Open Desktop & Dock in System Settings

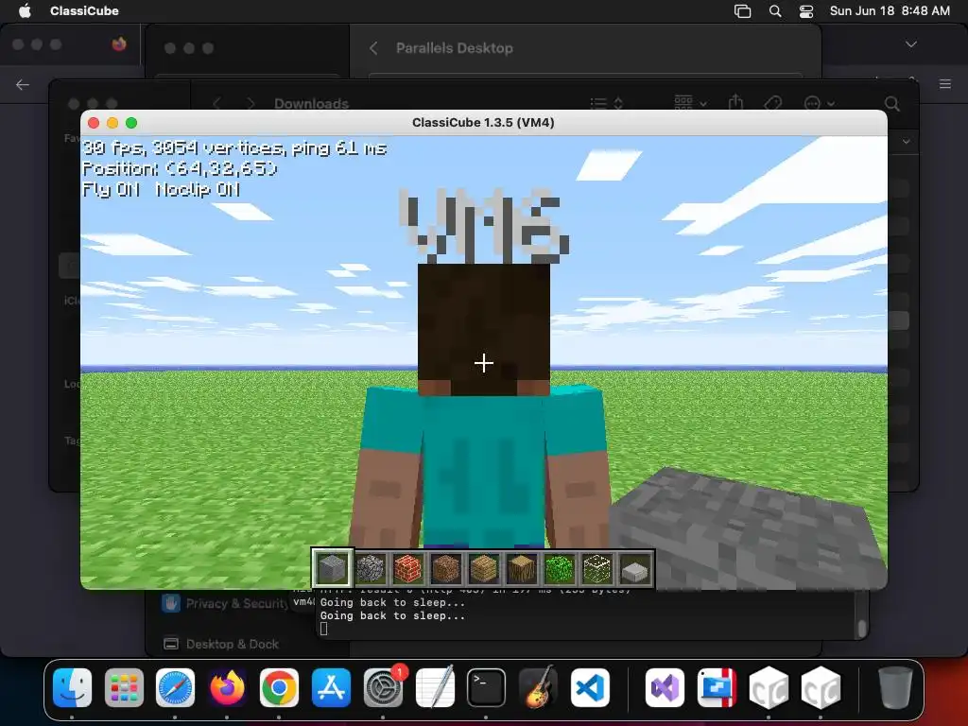click(x=221, y=644)
